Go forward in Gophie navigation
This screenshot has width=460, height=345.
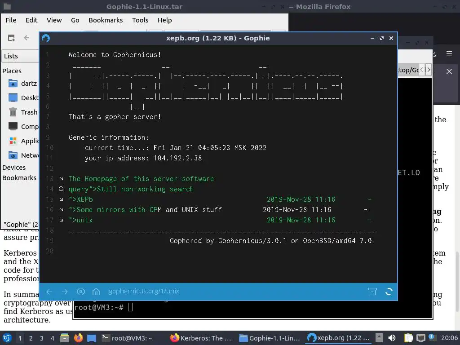65,292
